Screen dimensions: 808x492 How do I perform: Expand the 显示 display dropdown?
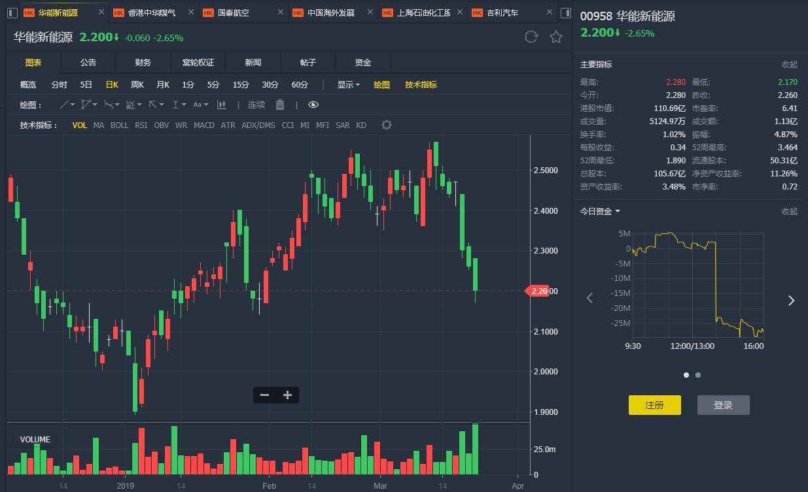(x=348, y=84)
